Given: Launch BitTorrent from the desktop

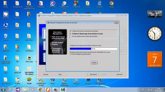Looking at the screenshot, I should pos(53,4).
